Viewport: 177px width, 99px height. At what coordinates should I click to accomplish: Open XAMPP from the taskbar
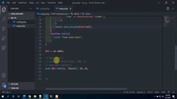tap(57, 97)
